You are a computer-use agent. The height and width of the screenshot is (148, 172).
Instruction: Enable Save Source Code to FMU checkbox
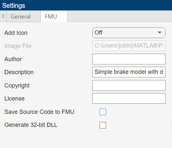tap(103, 112)
